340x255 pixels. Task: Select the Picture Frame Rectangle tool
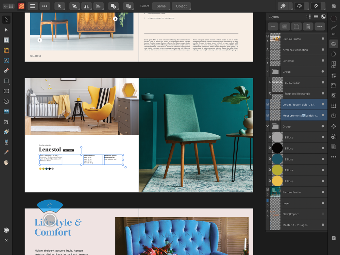[6, 91]
